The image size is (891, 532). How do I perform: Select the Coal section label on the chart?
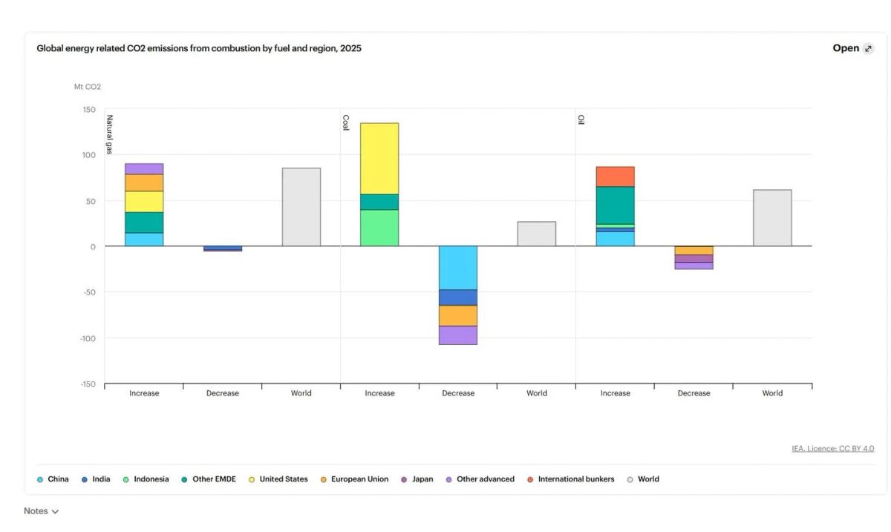(x=346, y=122)
